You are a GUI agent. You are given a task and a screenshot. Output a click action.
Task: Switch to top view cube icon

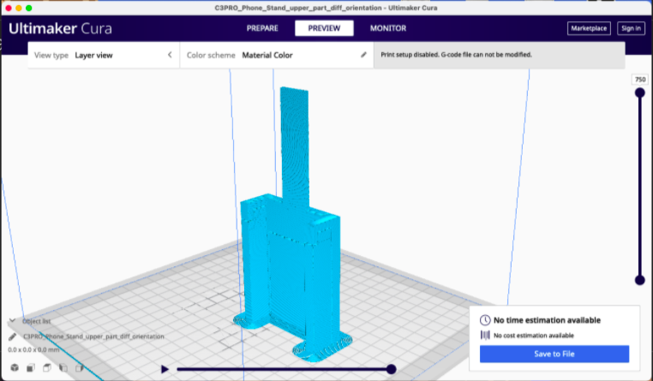(x=47, y=367)
